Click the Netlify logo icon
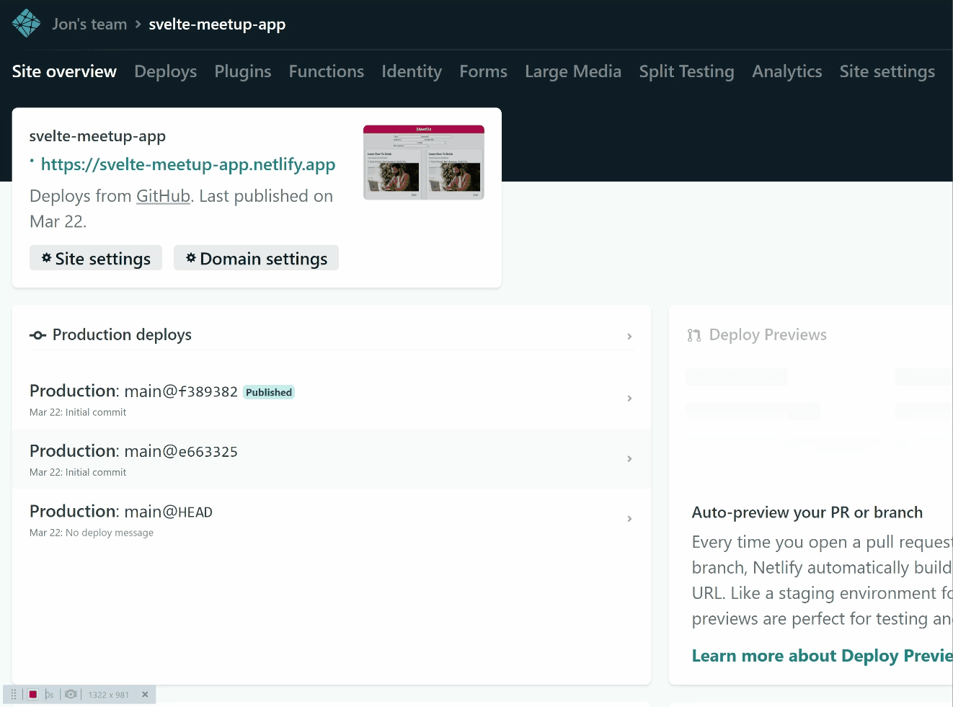The width and height of the screenshot is (953, 707). click(x=27, y=23)
